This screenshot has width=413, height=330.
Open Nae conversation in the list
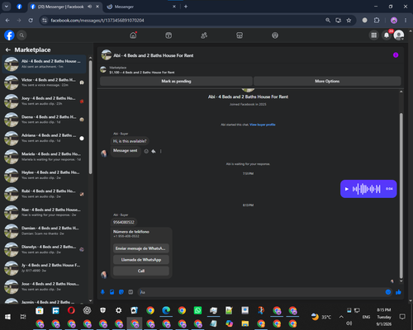pos(44,212)
